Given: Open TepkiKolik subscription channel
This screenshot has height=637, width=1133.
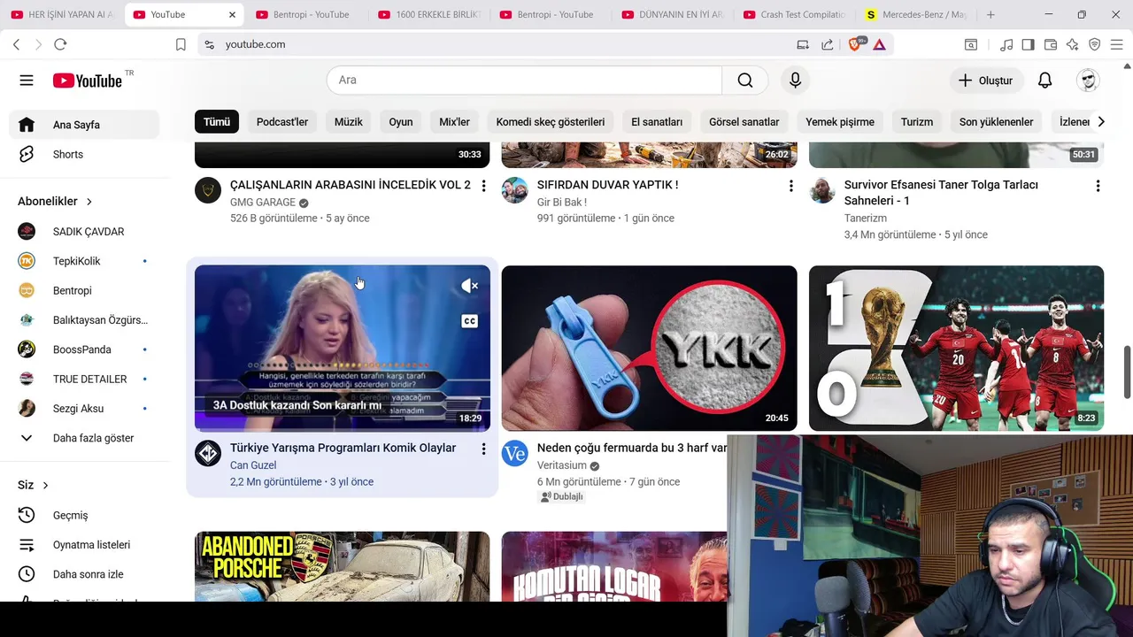Looking at the screenshot, I should 84,261.
